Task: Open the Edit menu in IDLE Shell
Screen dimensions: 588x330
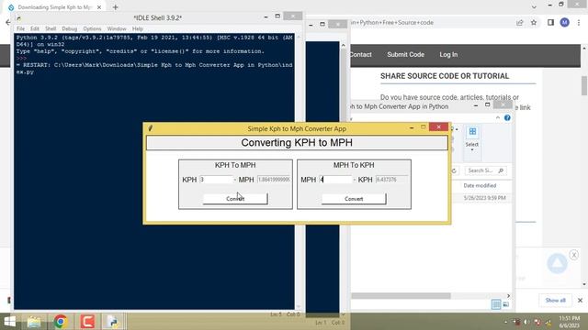Action: point(35,28)
